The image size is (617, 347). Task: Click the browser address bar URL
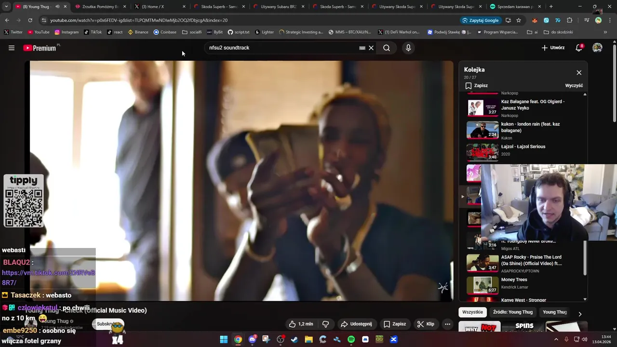click(139, 20)
